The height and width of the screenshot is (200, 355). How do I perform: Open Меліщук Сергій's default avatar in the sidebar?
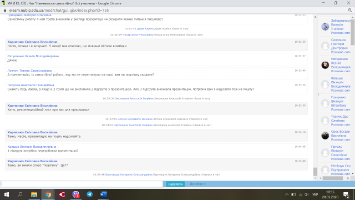click(x=325, y=170)
